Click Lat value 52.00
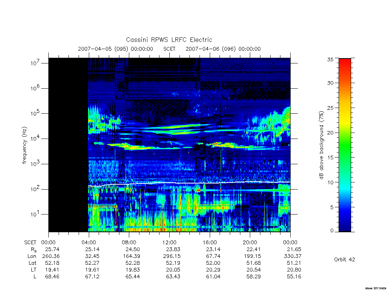 pyautogui.click(x=213, y=263)
